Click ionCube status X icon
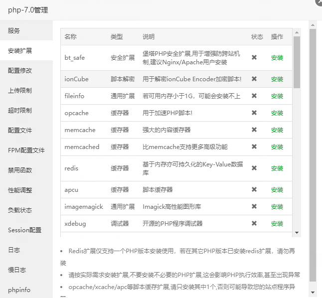The height and width of the screenshot is (298, 322). 254,79
